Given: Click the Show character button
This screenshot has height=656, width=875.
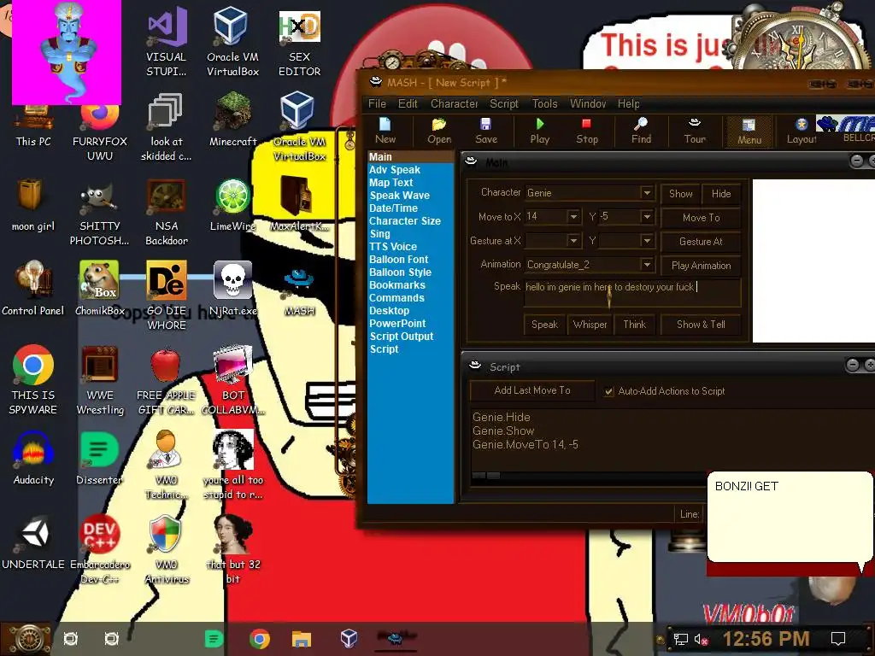Looking at the screenshot, I should click(680, 194).
